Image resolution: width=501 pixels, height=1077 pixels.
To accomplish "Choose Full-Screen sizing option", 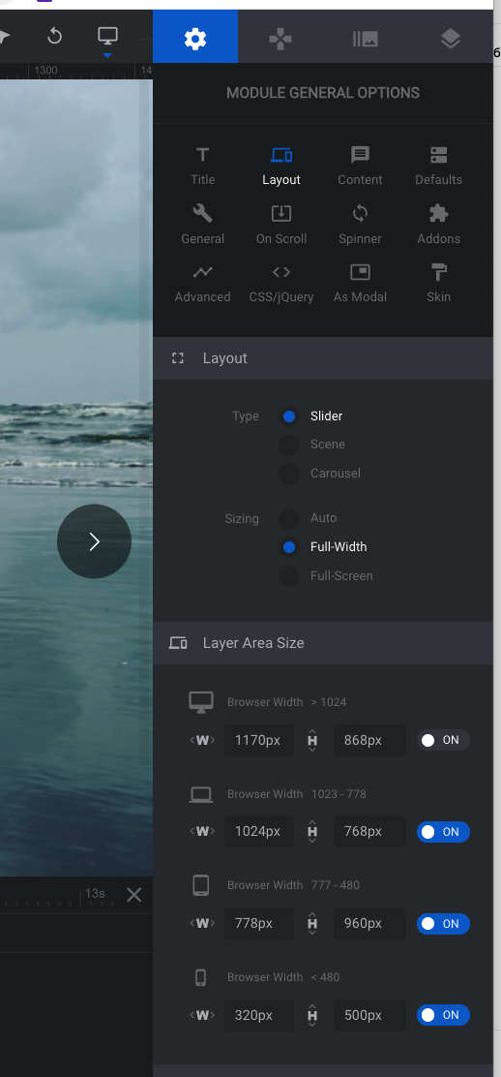I will [289, 575].
